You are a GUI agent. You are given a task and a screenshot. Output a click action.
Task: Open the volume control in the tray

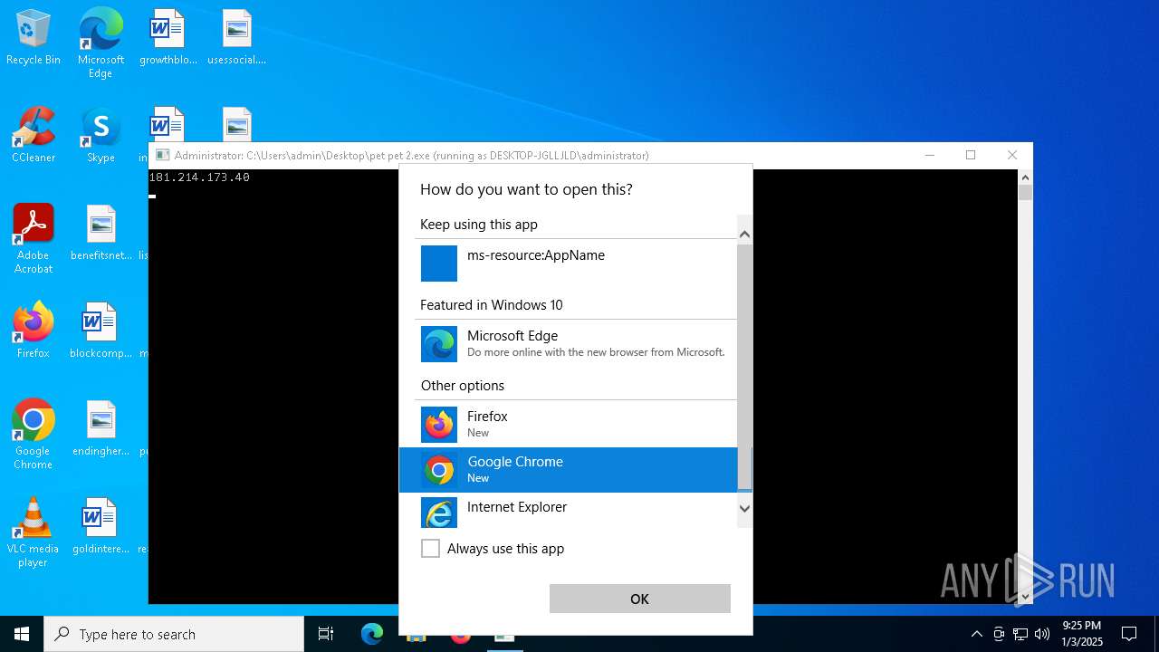point(1042,634)
